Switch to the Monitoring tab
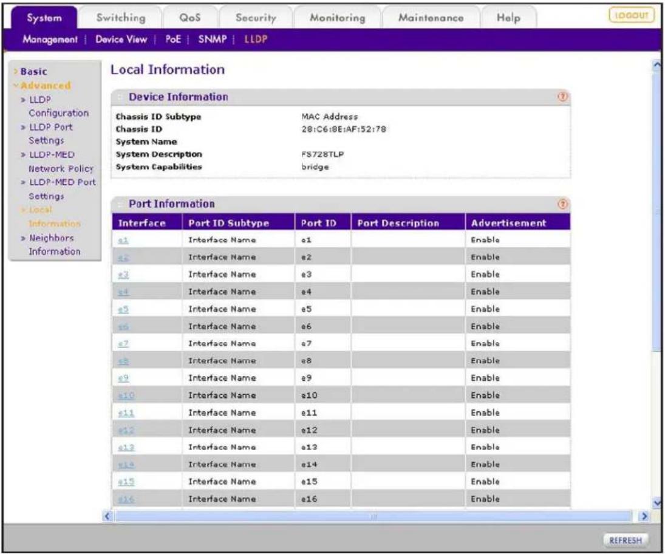This screenshot has height=554, width=665. (x=338, y=18)
